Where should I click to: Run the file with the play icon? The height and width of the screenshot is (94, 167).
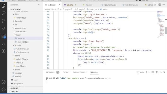tap(156, 5)
